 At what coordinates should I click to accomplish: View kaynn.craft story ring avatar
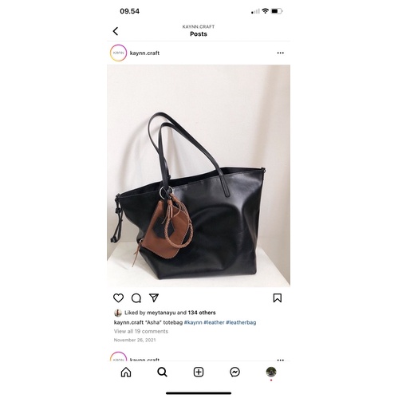point(118,53)
